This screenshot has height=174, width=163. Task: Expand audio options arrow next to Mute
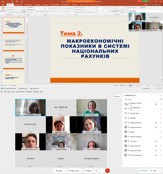pyautogui.click(x=65, y=171)
